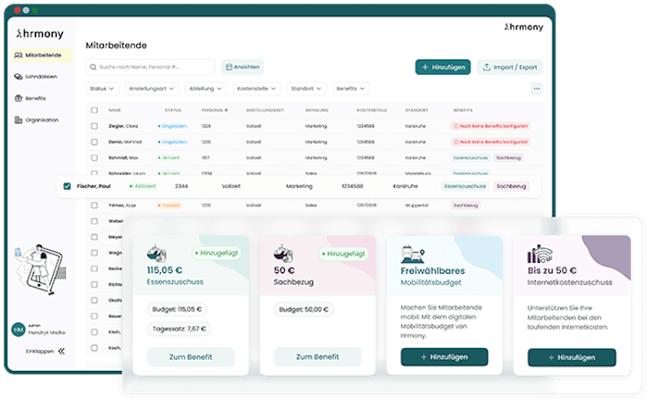Check the Meyer row checkbox

pos(94,237)
